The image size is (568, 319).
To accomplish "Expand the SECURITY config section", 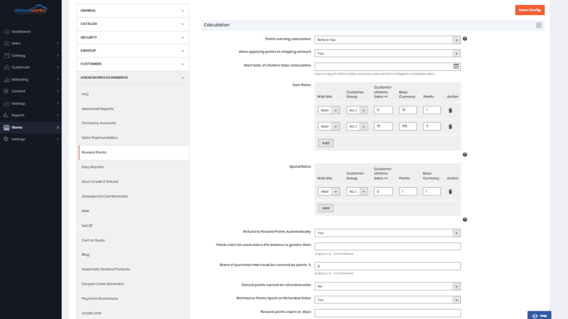I will [133, 38].
